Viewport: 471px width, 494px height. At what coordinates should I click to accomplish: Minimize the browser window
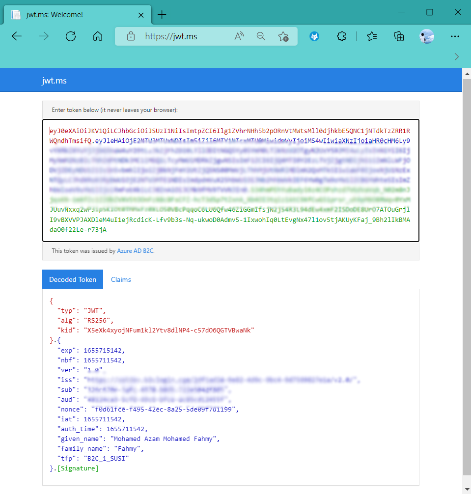(x=401, y=12)
